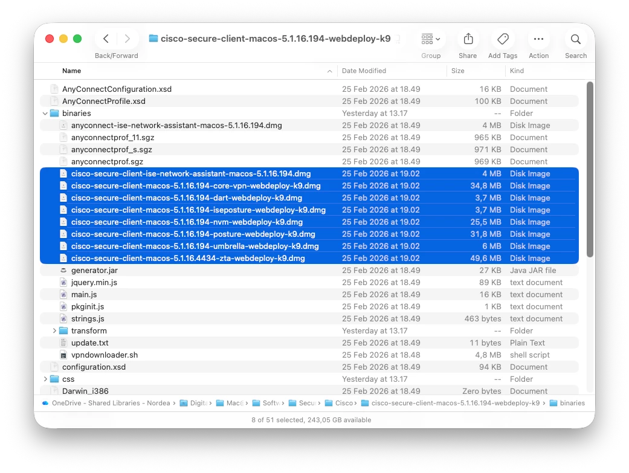Expand the css folder
Image resolution: width=629 pixels, height=473 pixels.
click(x=45, y=379)
